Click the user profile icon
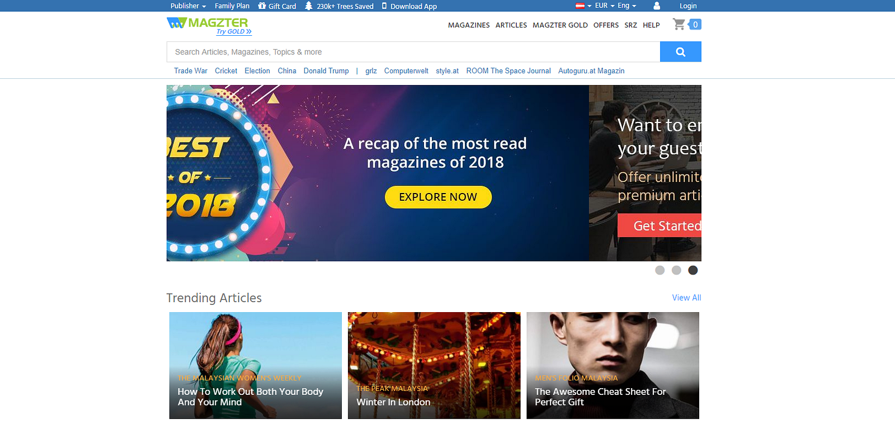Image resolution: width=895 pixels, height=429 pixels. tap(657, 6)
